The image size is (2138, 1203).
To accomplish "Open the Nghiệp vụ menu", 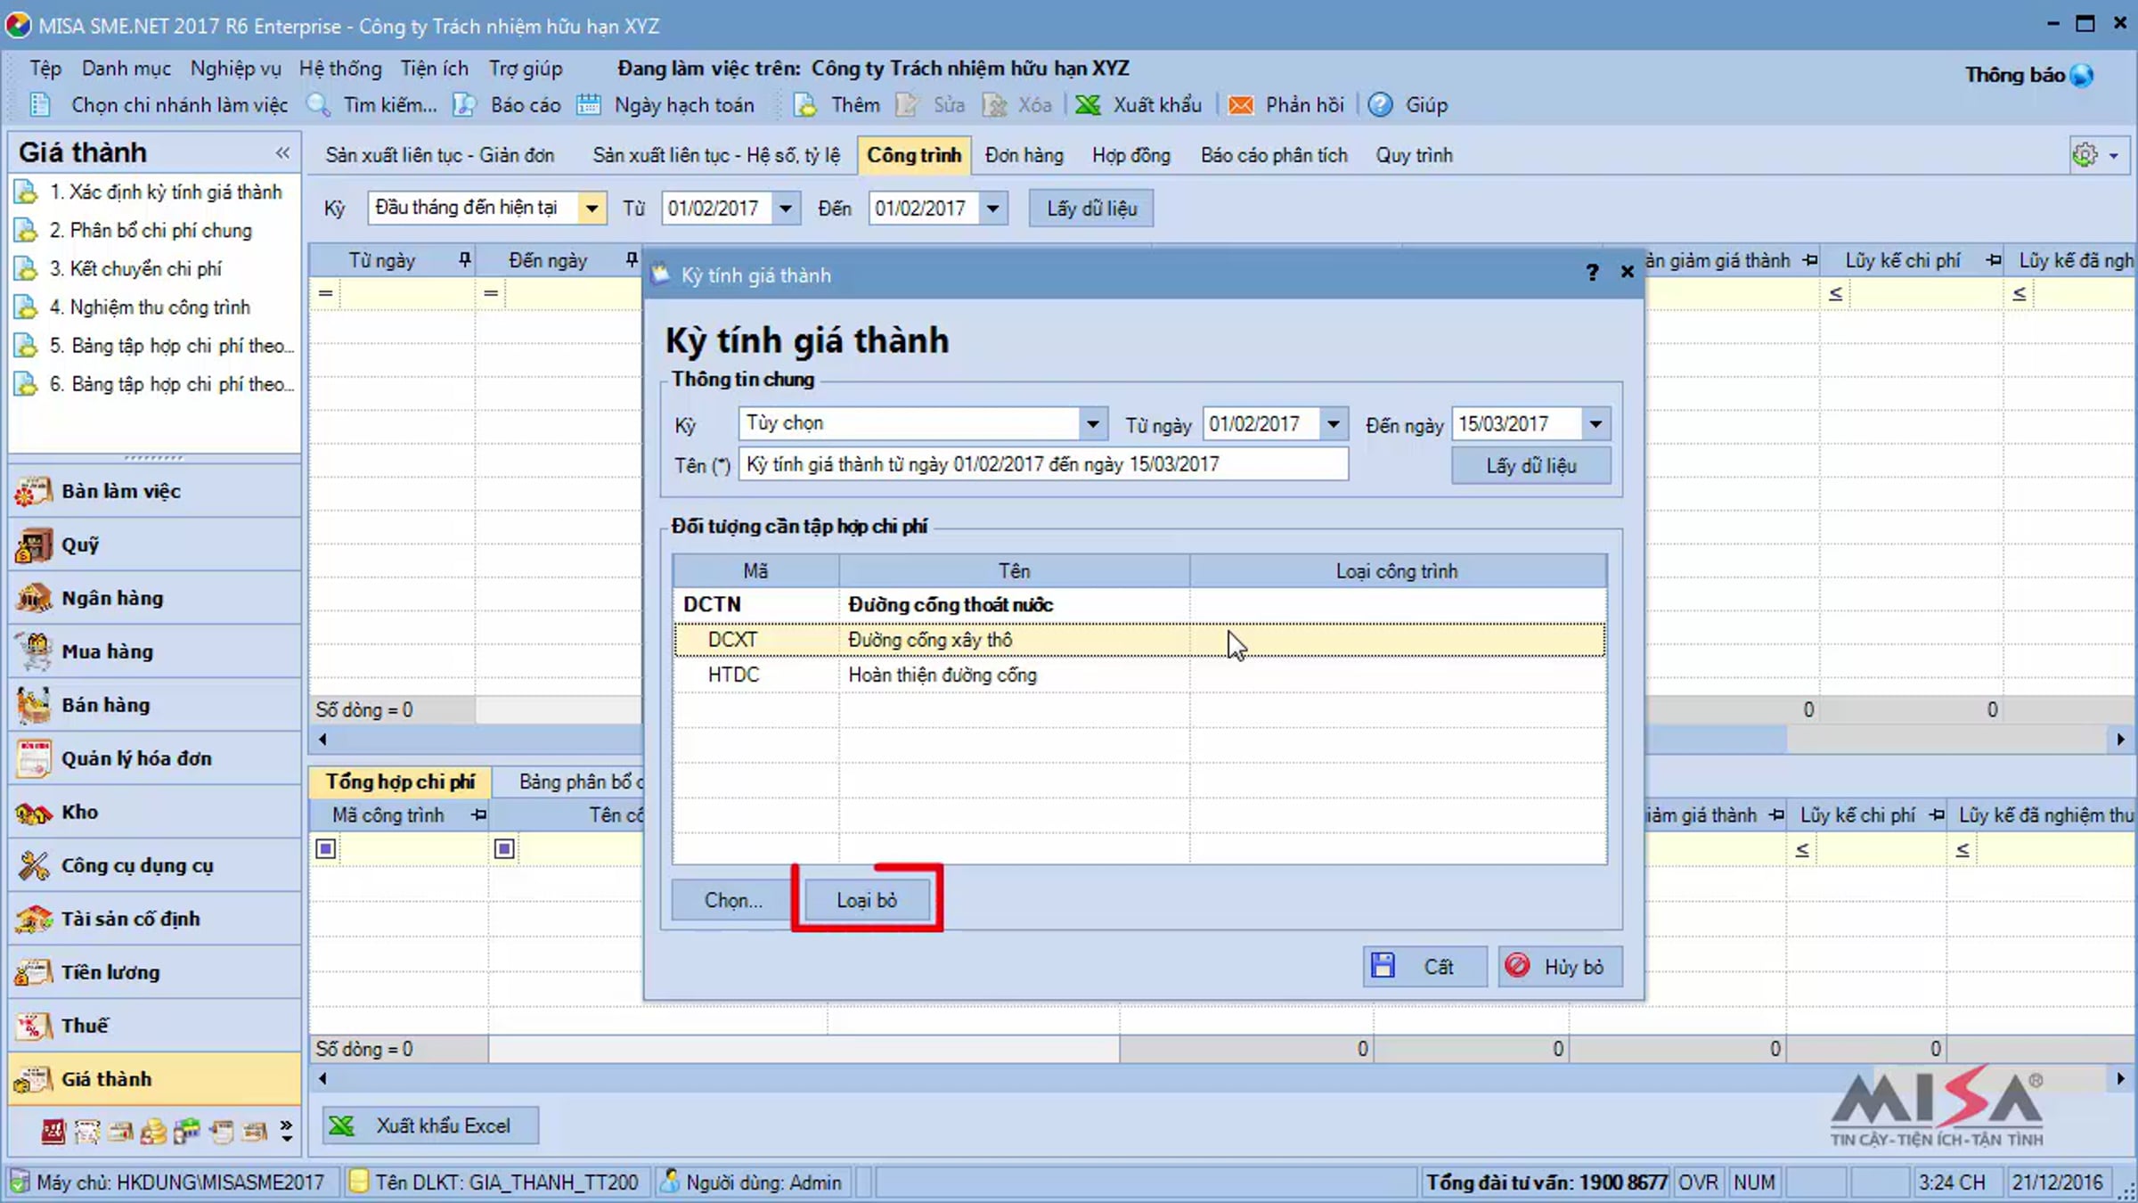I will click(235, 69).
